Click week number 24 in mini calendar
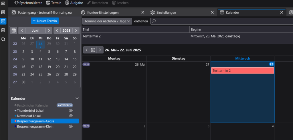Screen dimensions: 293x140 pyautogui.click(x=15, y=59)
